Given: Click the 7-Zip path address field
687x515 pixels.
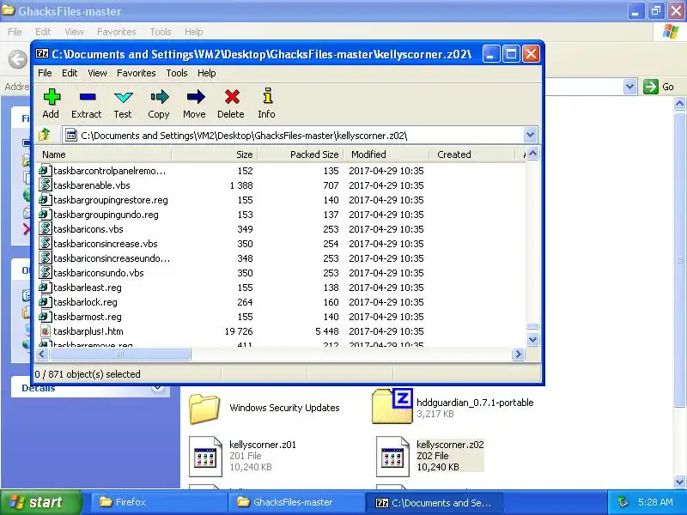Looking at the screenshot, I should [293, 136].
